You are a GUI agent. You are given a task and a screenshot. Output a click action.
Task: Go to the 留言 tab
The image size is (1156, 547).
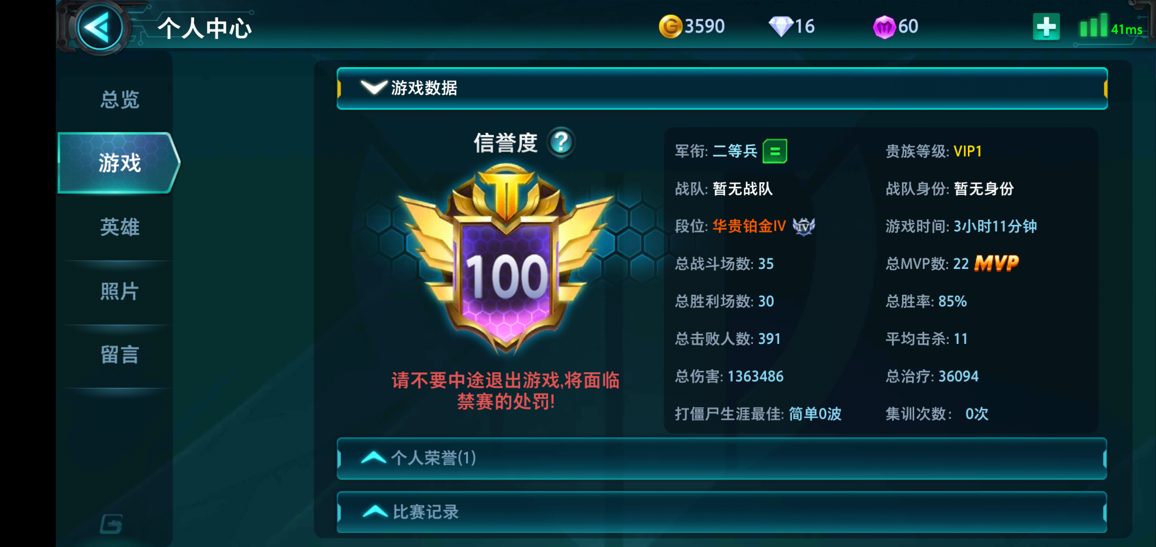click(120, 355)
